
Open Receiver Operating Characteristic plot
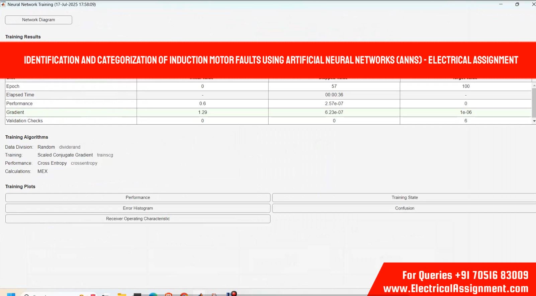coord(138,219)
